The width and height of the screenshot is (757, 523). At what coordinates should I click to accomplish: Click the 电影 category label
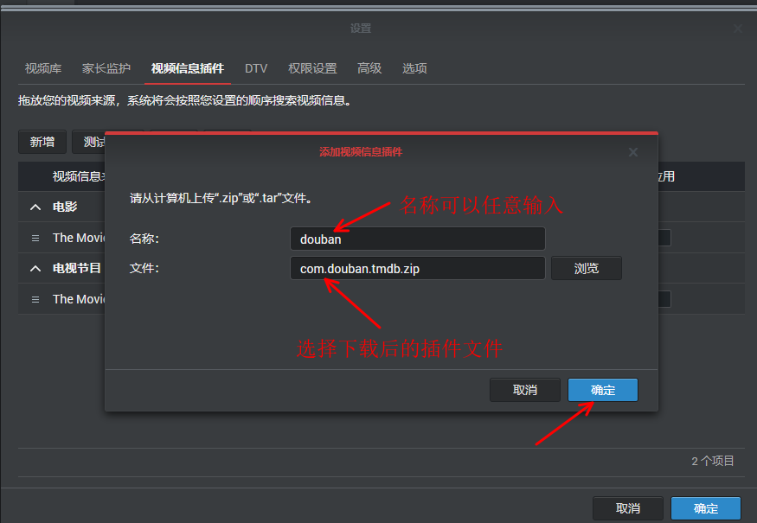pyautogui.click(x=65, y=207)
